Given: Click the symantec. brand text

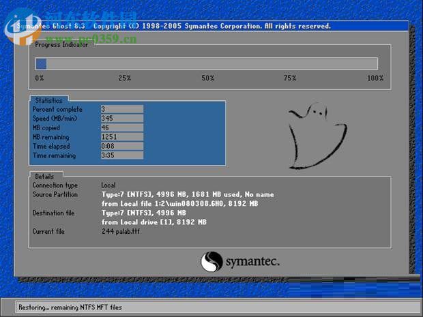Looking at the screenshot, I should tap(252, 262).
